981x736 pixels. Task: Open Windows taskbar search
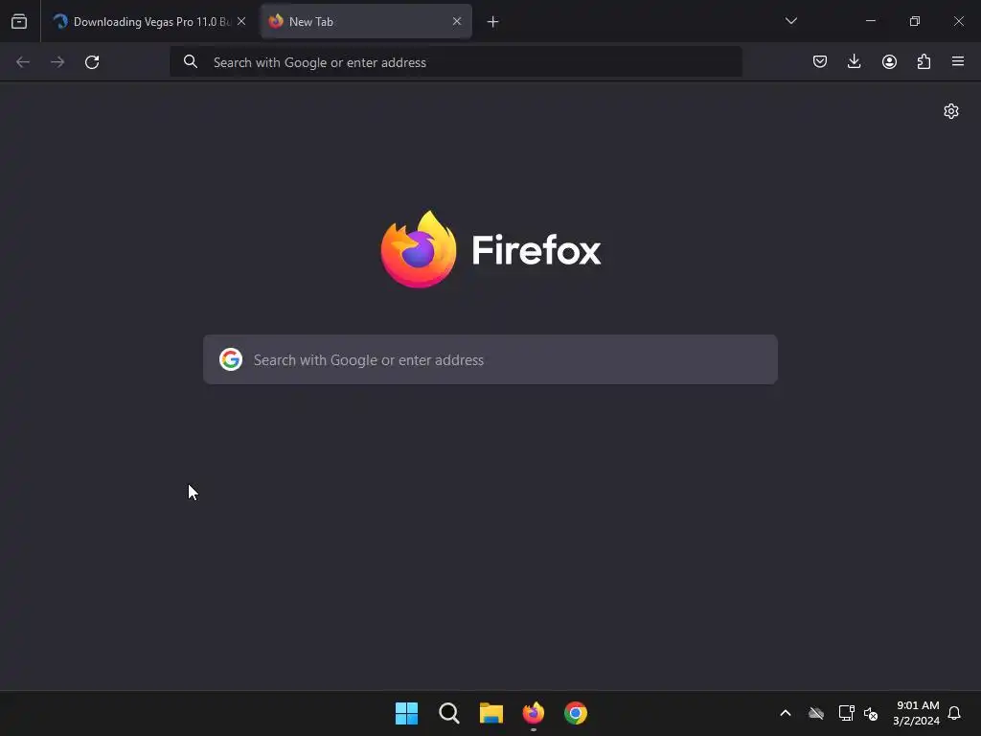pyautogui.click(x=449, y=713)
